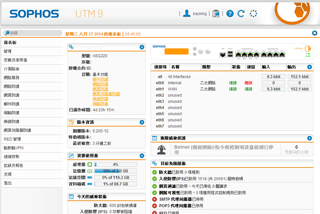Open the 管理 sidebar menu
Screen dimensions: 320x214
tap(32, 51)
